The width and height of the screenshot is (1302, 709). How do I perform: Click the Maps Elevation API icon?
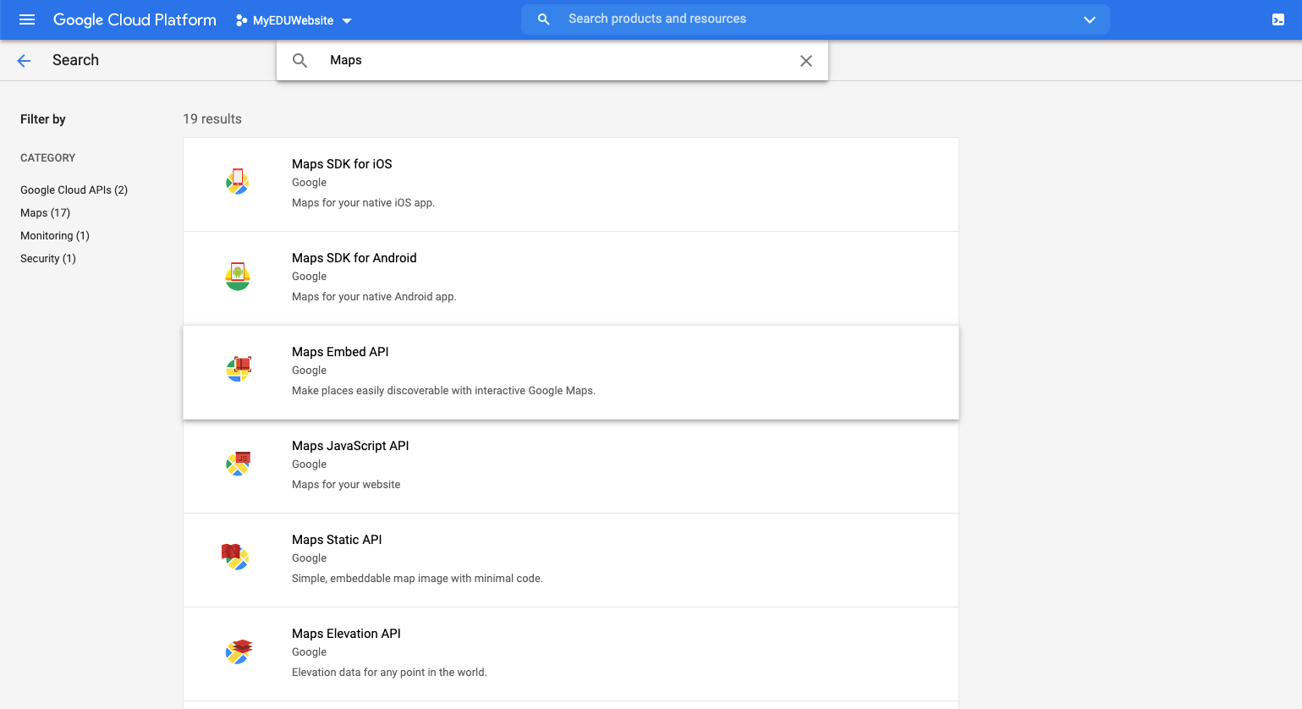pyautogui.click(x=239, y=651)
